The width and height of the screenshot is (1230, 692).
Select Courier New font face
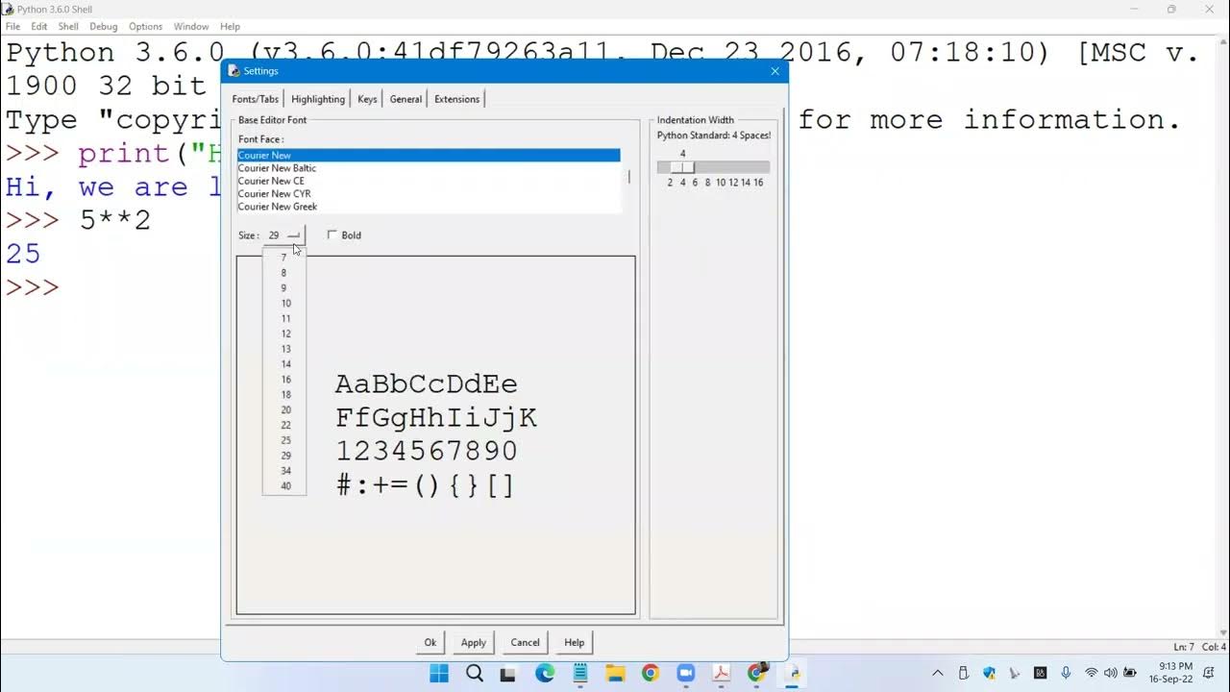429,155
